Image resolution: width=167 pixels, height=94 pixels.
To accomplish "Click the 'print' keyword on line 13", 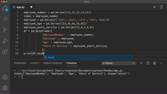I will [27, 53].
